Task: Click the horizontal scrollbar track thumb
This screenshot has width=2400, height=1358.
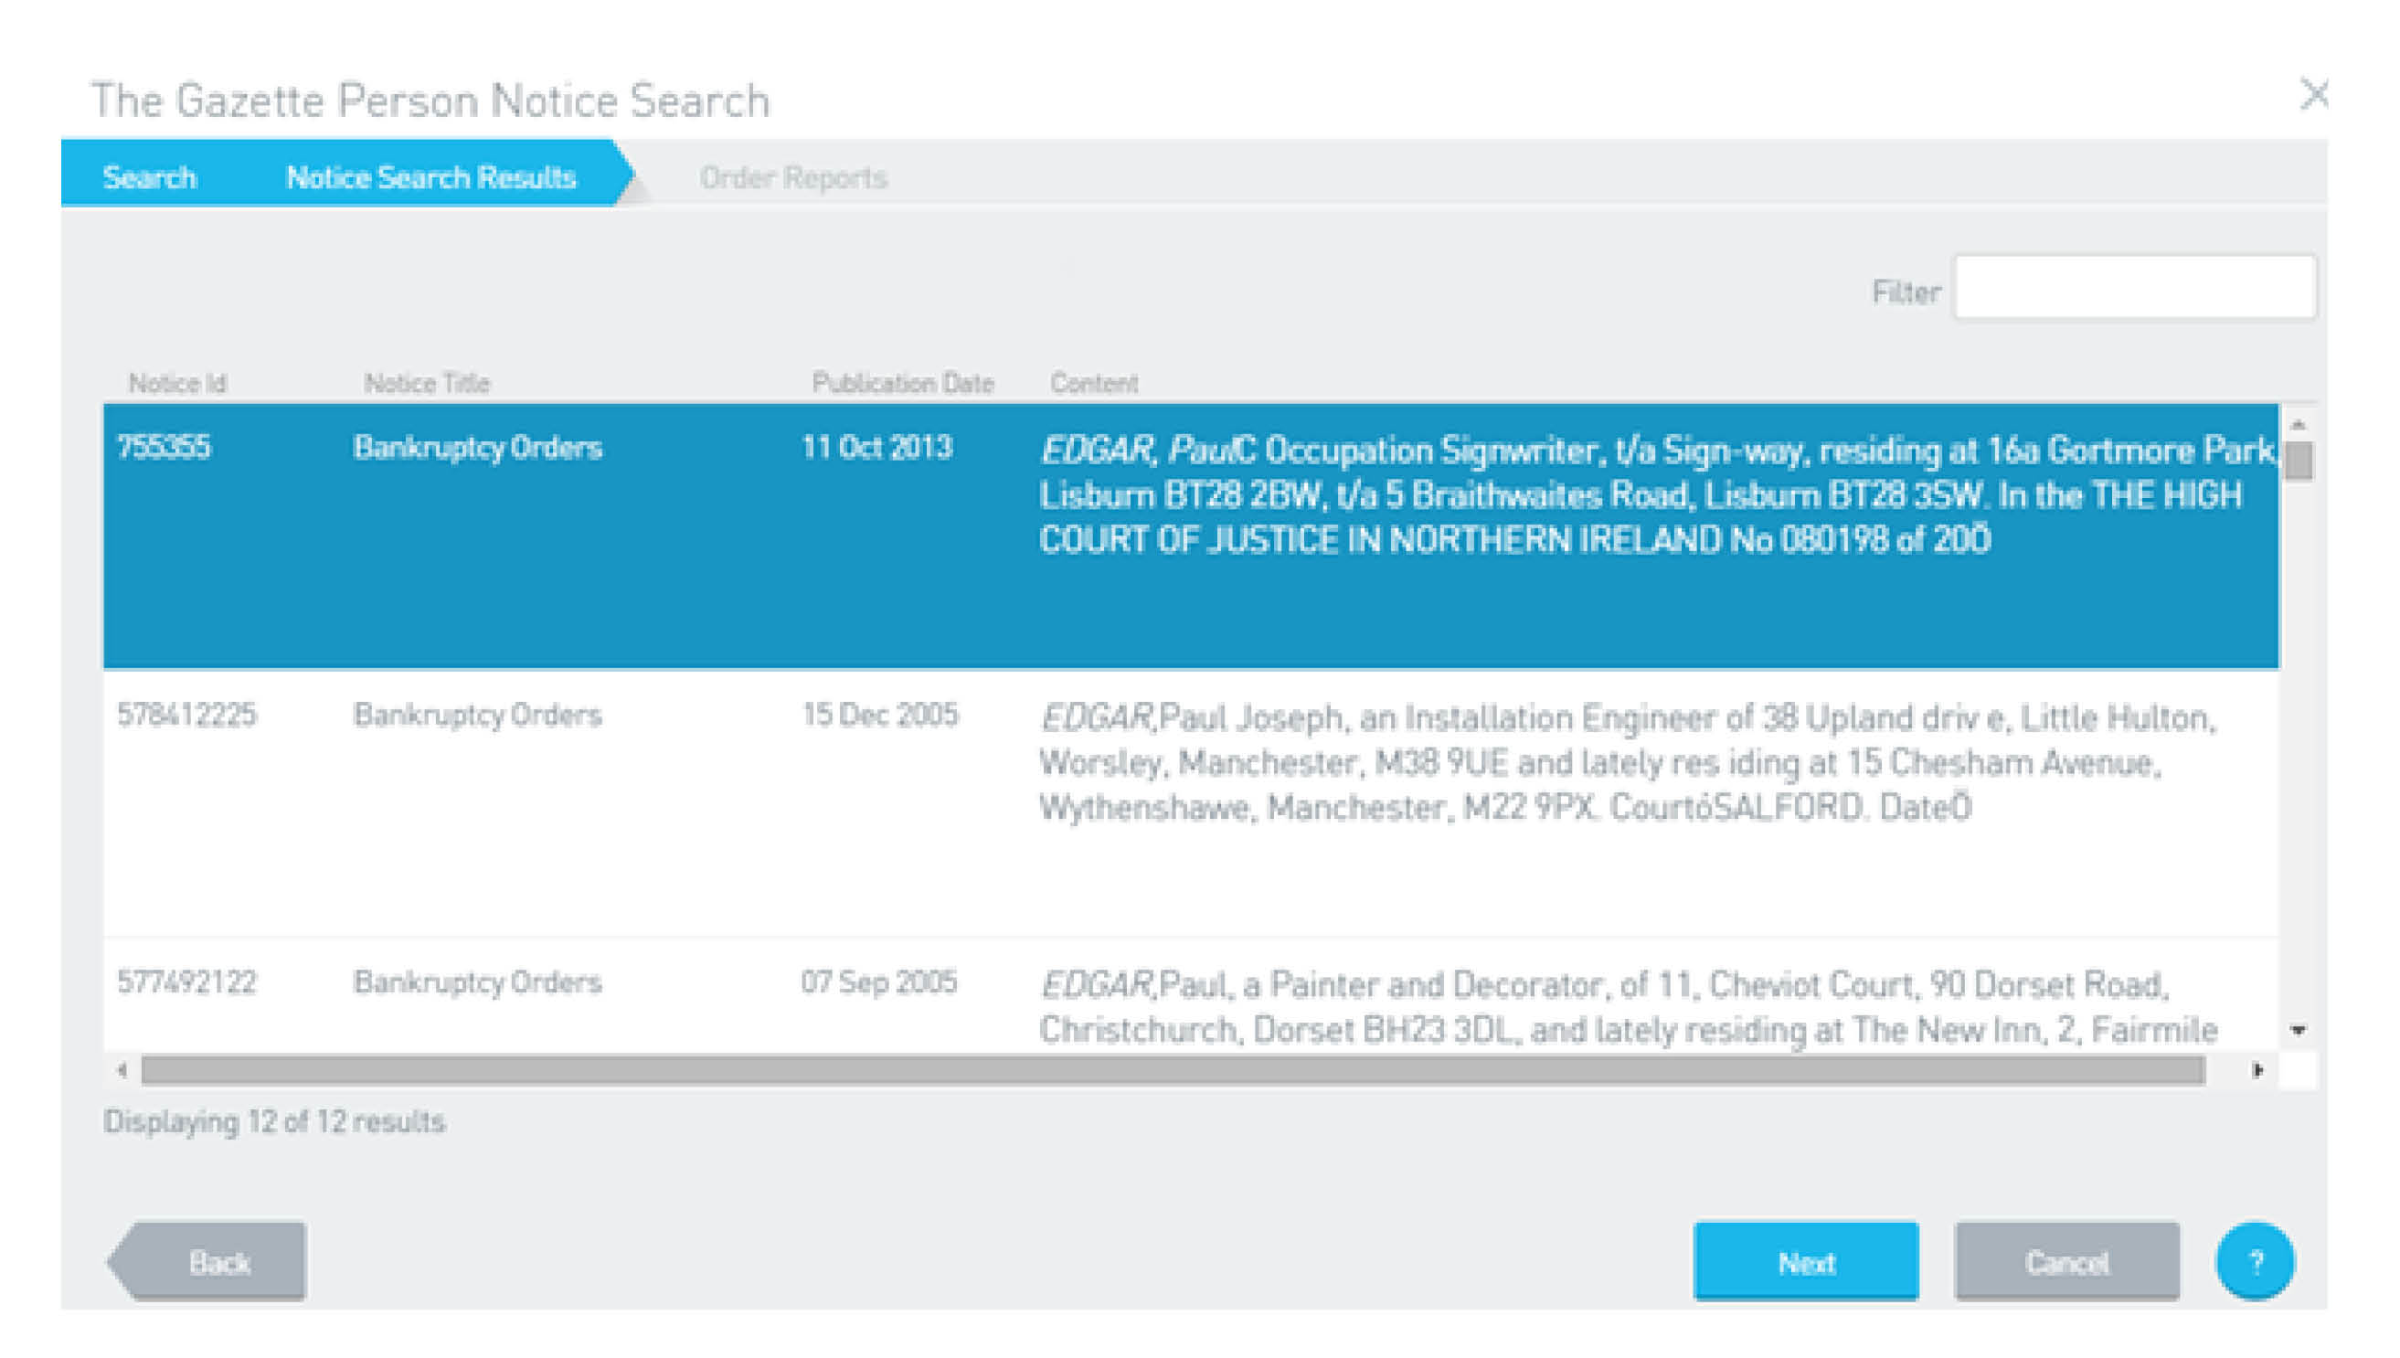Action: click(x=1173, y=1070)
